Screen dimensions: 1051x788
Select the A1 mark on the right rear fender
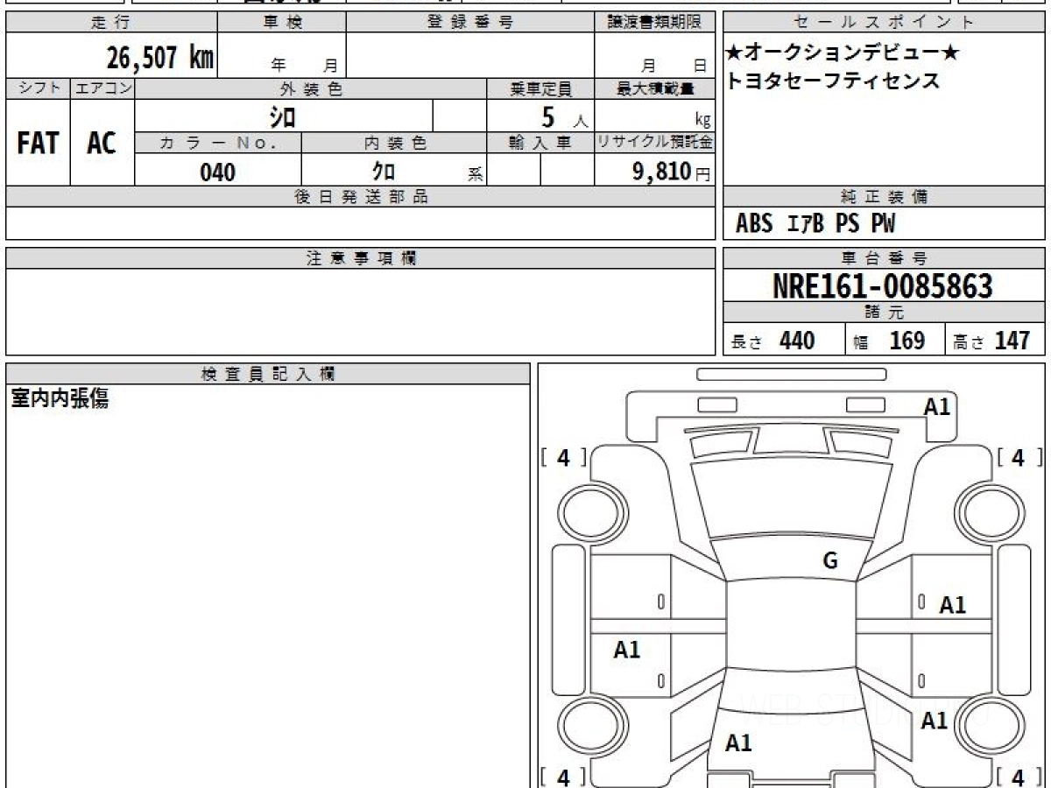click(935, 721)
